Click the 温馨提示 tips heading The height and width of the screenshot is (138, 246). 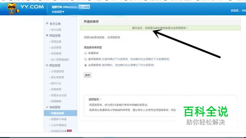tap(95, 99)
